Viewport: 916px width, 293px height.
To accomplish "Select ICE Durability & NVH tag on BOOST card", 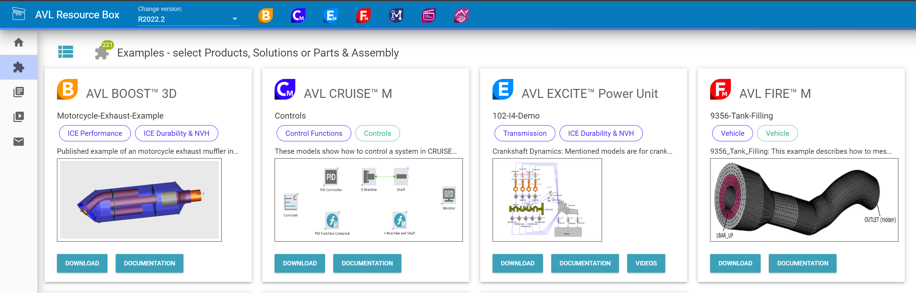I will click(x=176, y=133).
